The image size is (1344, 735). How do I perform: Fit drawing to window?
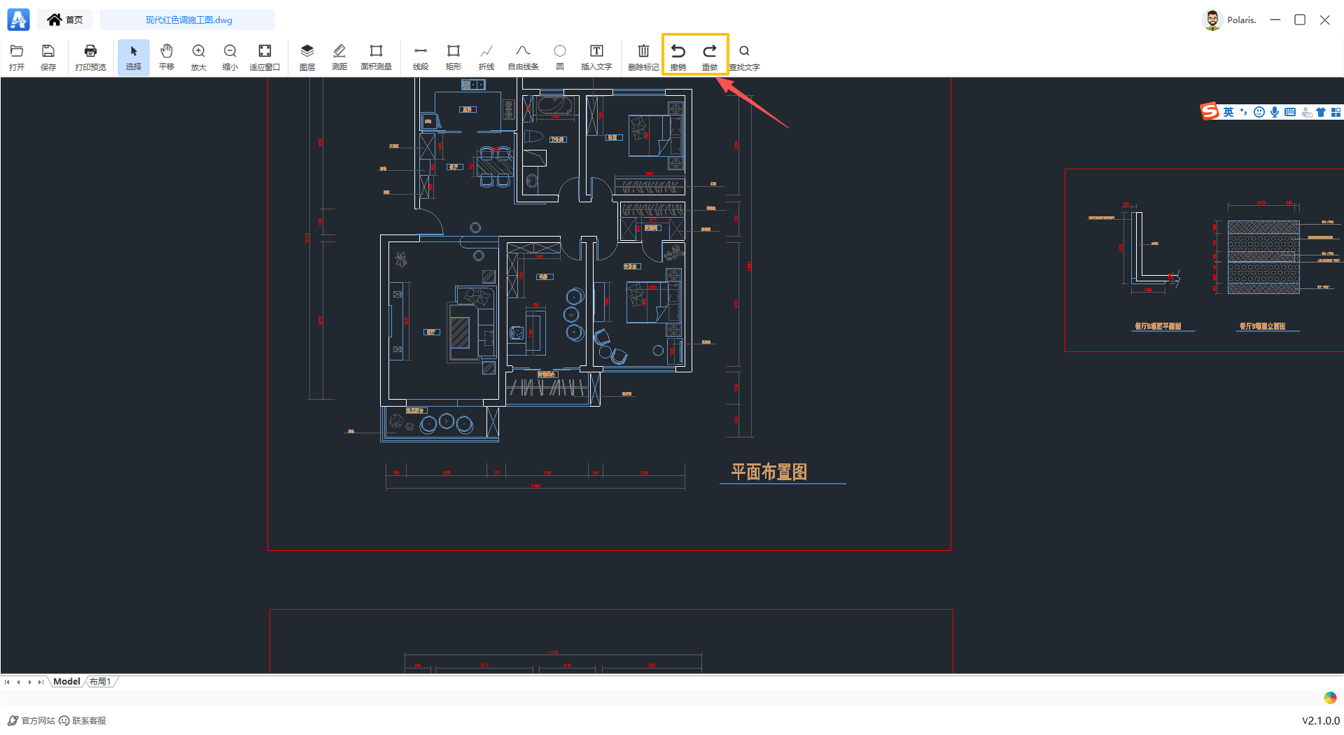pyautogui.click(x=265, y=57)
